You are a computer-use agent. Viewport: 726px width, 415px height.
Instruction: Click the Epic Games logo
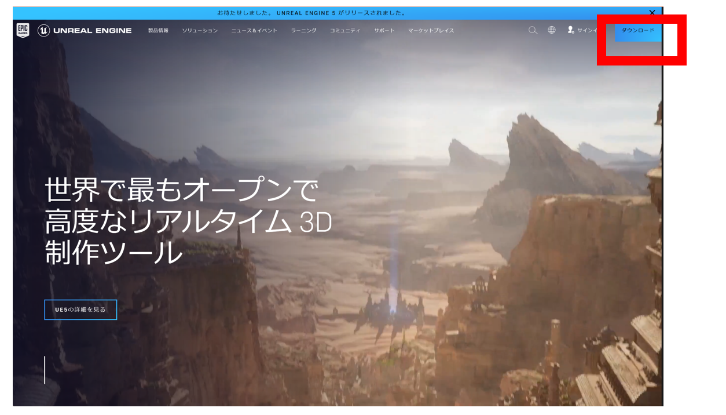(x=23, y=31)
